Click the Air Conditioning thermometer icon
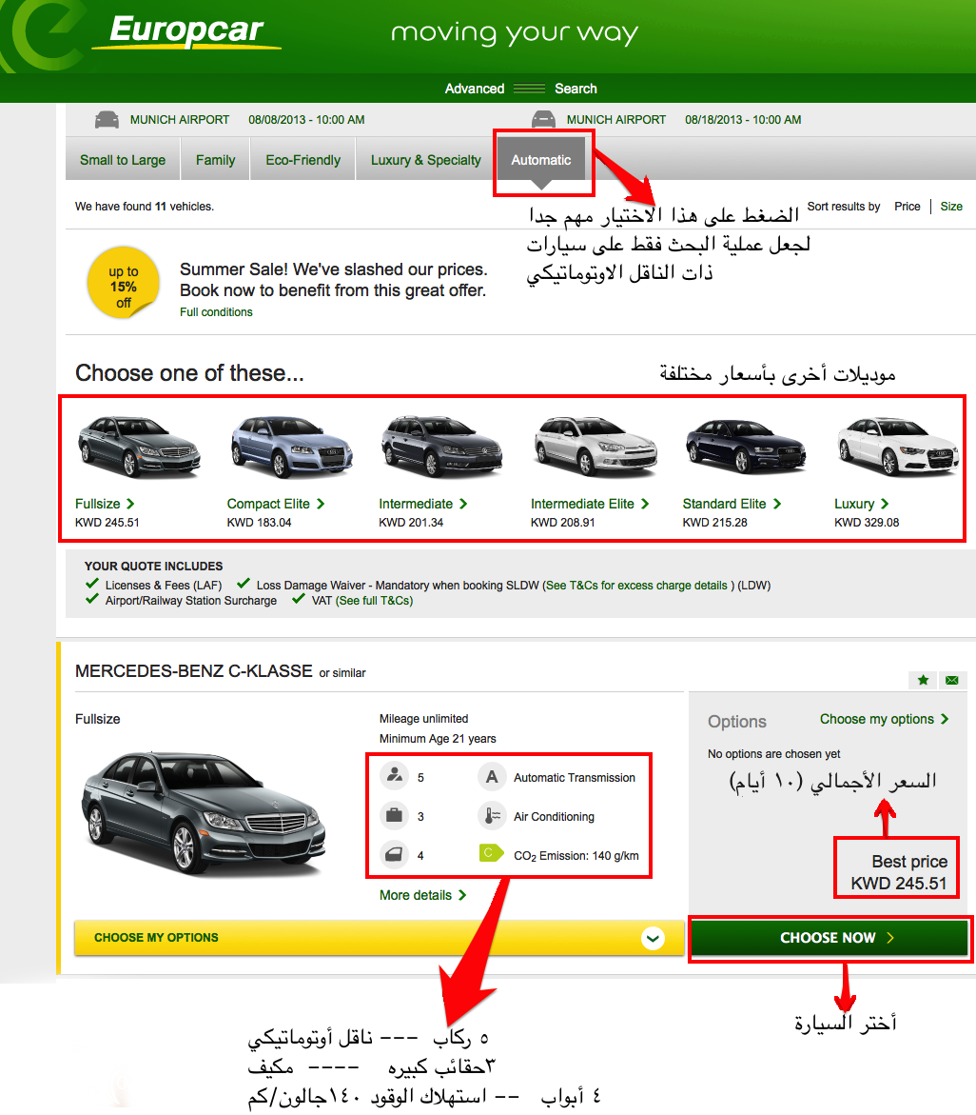976x1115 pixels. (492, 816)
